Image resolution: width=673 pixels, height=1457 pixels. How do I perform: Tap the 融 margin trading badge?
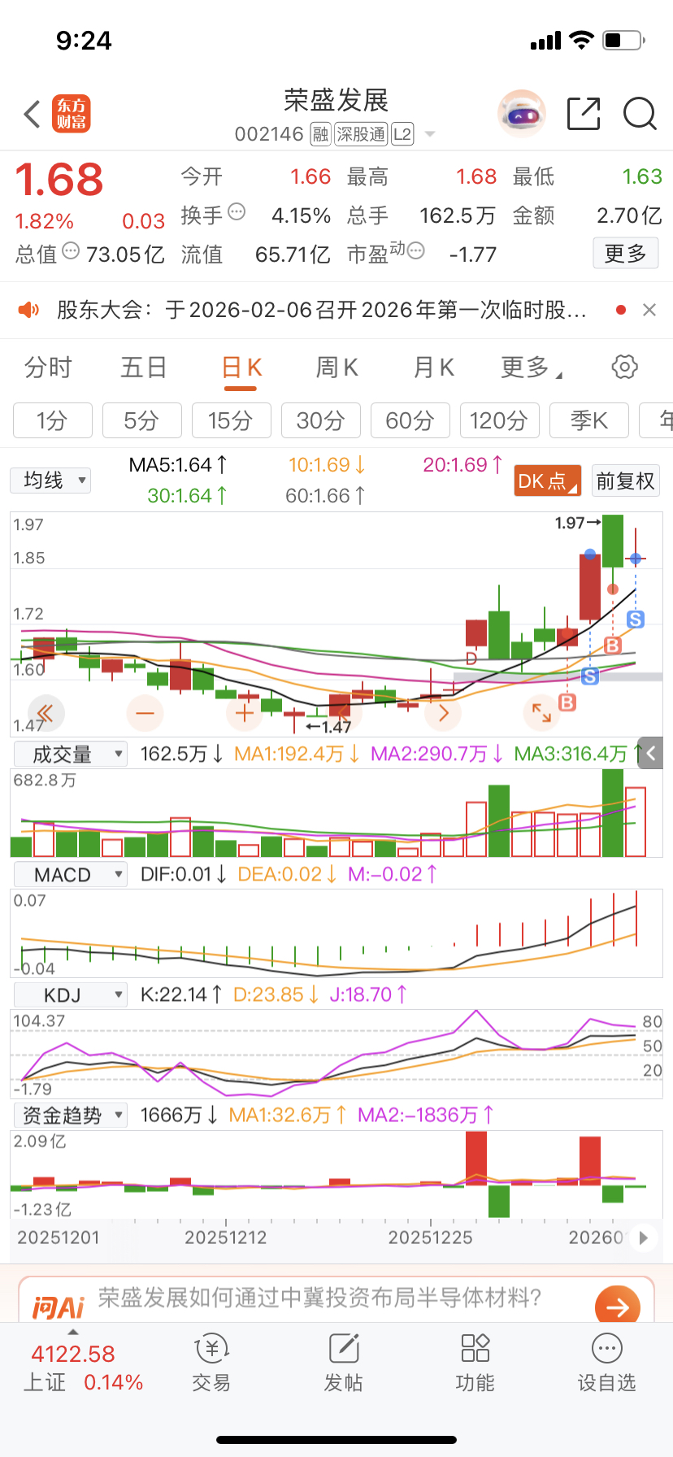click(320, 134)
